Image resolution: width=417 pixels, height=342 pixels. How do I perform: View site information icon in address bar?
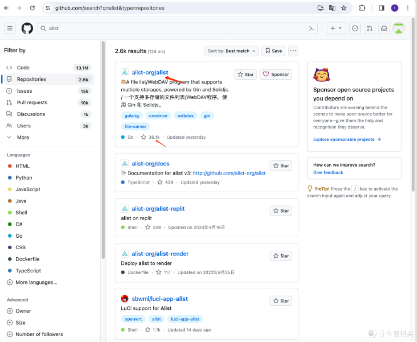(48, 8)
